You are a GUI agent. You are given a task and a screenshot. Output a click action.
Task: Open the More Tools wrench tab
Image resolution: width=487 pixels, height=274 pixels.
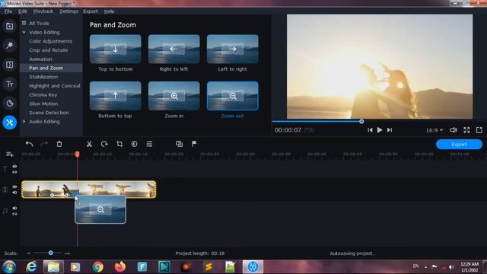pyautogui.click(x=10, y=122)
